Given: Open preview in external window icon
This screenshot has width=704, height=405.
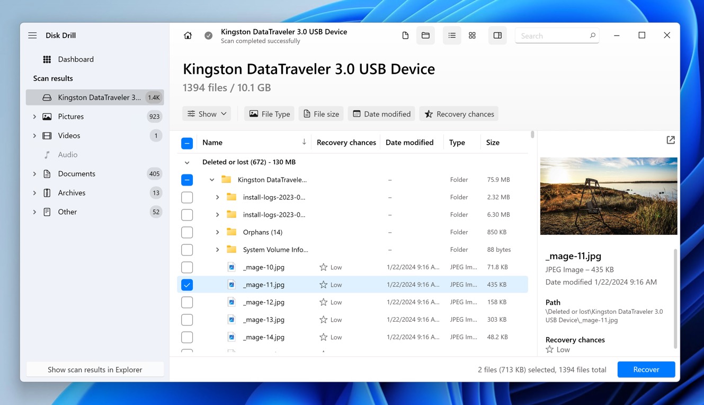Looking at the screenshot, I should 671,140.
